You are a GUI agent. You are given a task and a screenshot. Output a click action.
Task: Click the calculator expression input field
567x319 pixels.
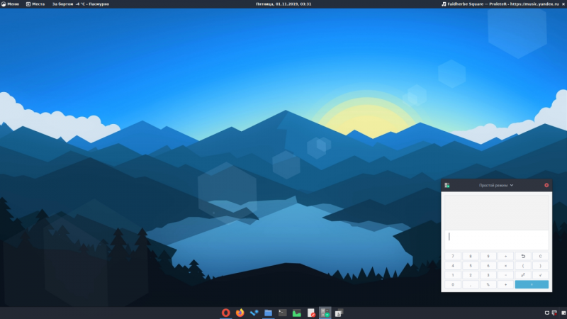click(x=497, y=240)
